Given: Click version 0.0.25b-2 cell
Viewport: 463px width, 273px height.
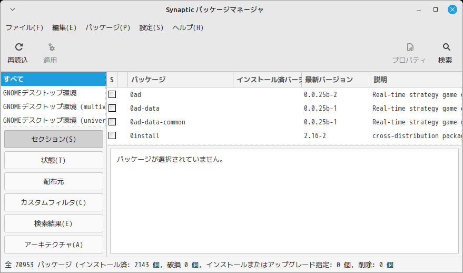Looking at the screenshot, I should pos(320,94).
